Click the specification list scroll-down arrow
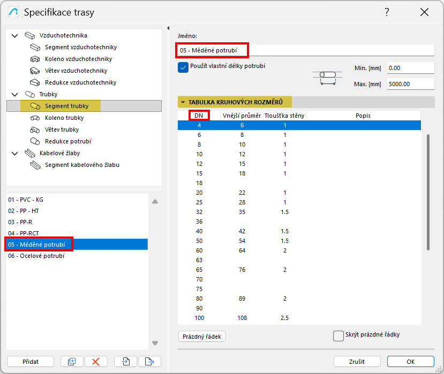Viewport: 444px width, 374px height. 155,343
